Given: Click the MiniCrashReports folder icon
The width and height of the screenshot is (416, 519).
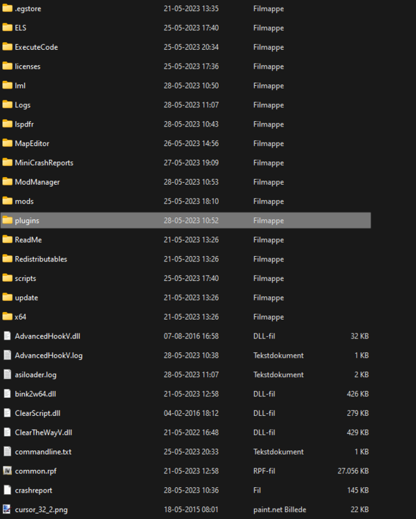Looking at the screenshot, I should point(8,162).
